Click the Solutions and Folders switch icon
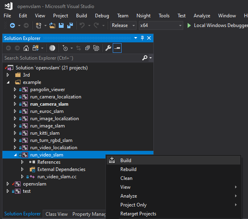This screenshot has width=248, height=219. click(35, 48)
